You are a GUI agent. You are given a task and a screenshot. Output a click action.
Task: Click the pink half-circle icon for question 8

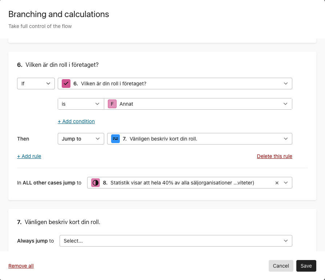(x=96, y=183)
